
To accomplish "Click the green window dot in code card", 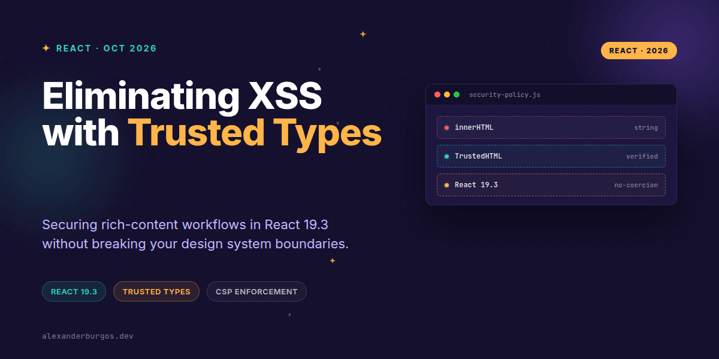I will [457, 95].
